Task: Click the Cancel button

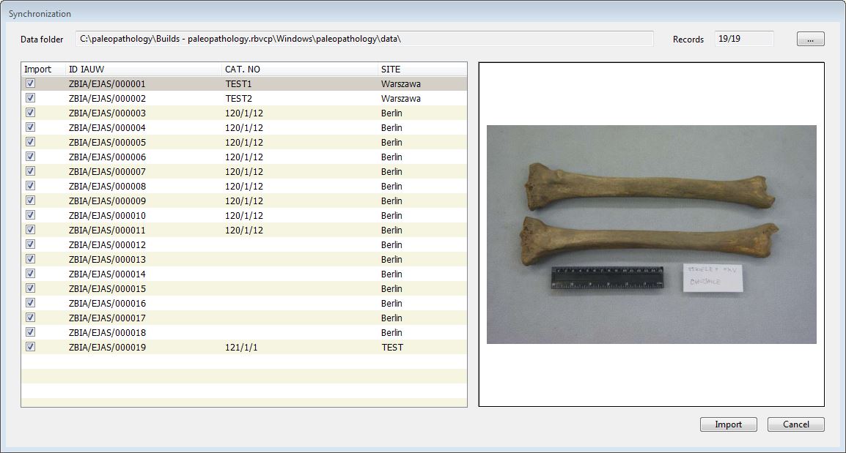Action: pyautogui.click(x=795, y=424)
